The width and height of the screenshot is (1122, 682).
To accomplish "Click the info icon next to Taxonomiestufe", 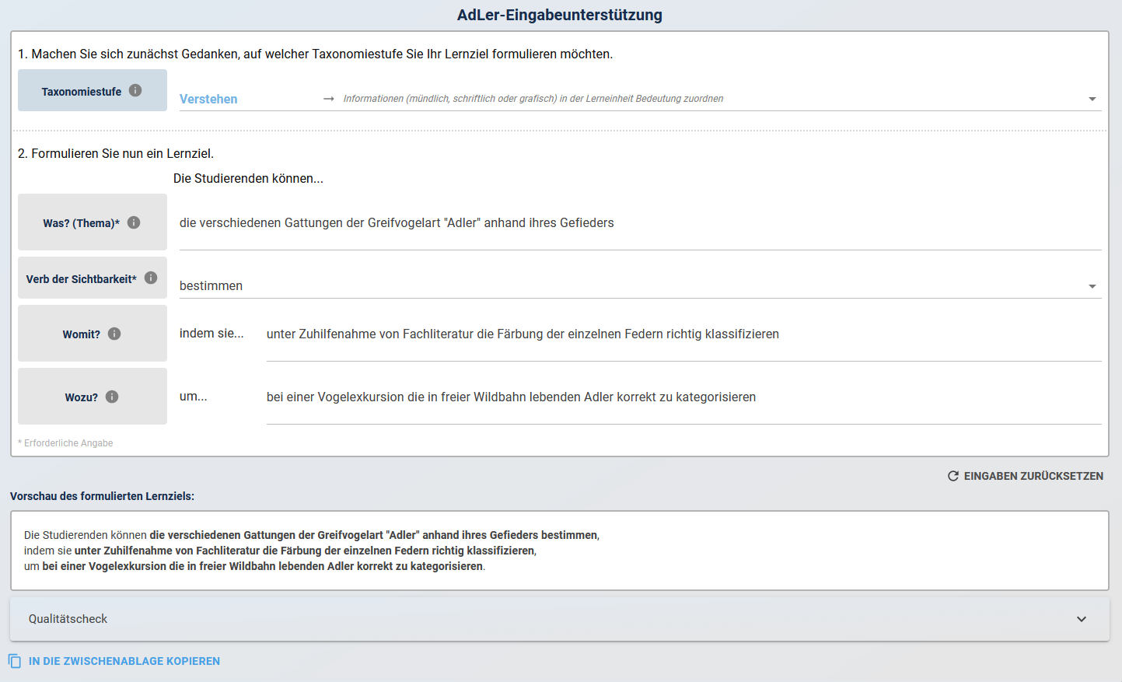I will click(135, 90).
